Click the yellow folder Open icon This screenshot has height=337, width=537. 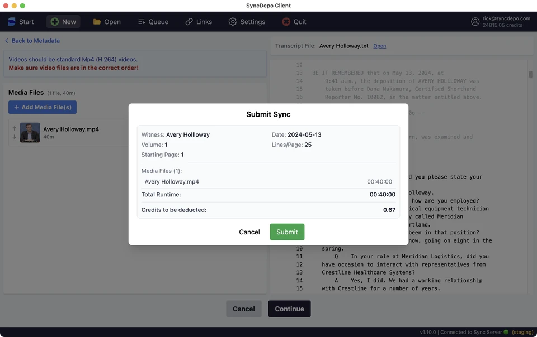click(x=97, y=22)
